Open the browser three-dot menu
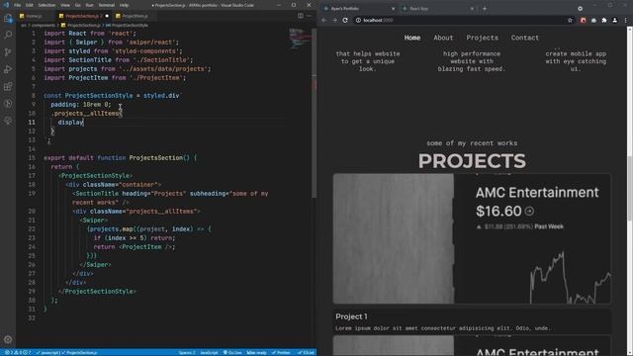 point(626,20)
